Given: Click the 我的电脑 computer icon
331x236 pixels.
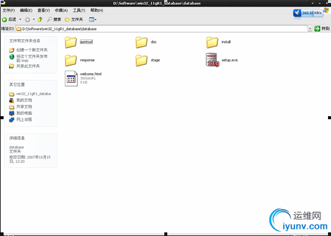Looking at the screenshot, I should (11, 113).
